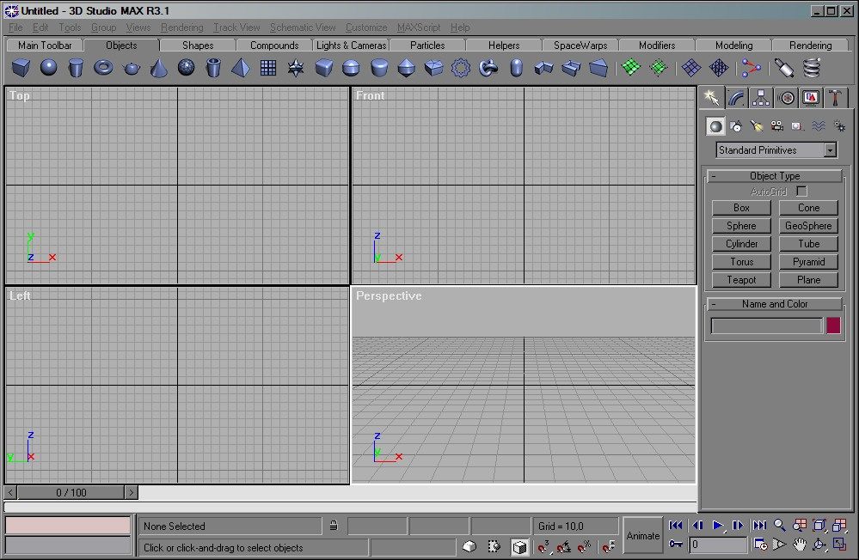The width and height of the screenshot is (859, 560).
Task: Enable the AutoGrid checkbox
Action: point(801,191)
